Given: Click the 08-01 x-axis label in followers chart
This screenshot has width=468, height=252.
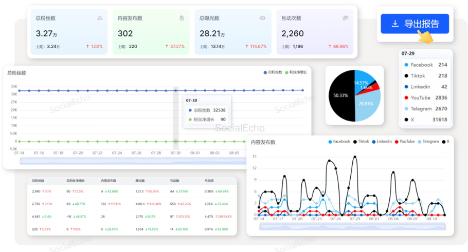Looking at the screenshot, I should coord(195,153).
